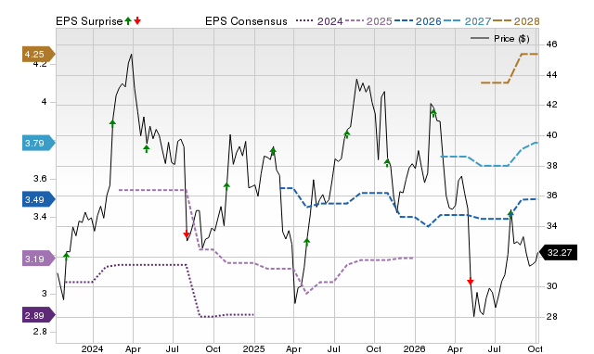Toggle the 2027 EPS consensus legend entry
The width and height of the screenshot is (594, 354).
click(x=467, y=21)
